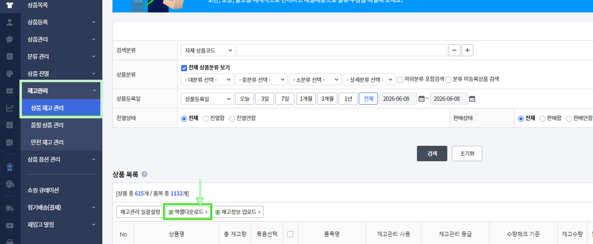Enable 하위분류 포함검색 checkbox
The image size is (593, 244).
(x=400, y=79)
